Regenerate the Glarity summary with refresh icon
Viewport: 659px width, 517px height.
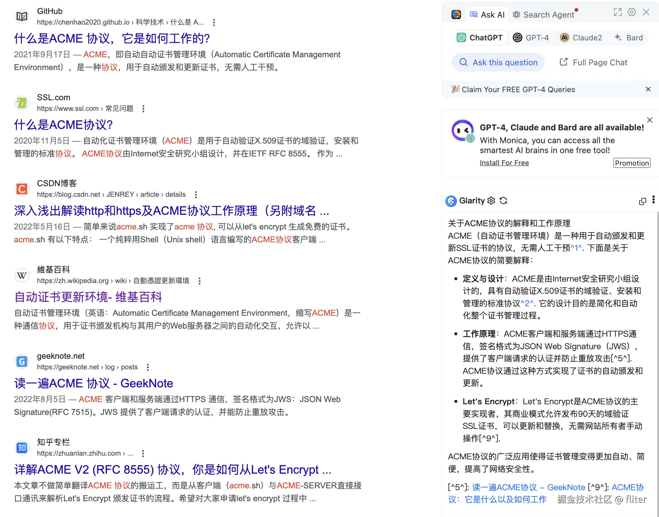click(x=503, y=200)
